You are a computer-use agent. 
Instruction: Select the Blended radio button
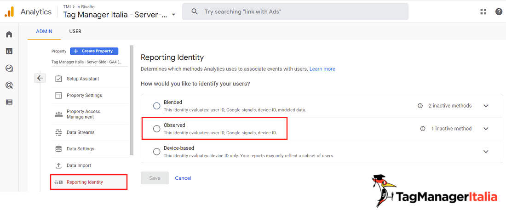pos(156,106)
